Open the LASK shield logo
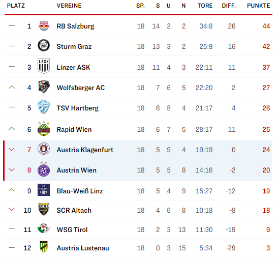The image size is (279, 258). (44, 66)
